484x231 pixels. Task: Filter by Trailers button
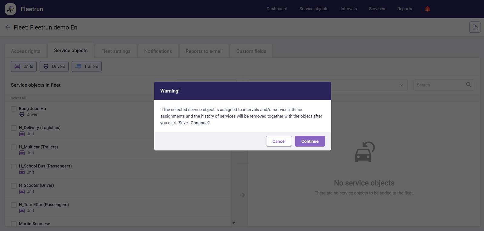coord(87,67)
